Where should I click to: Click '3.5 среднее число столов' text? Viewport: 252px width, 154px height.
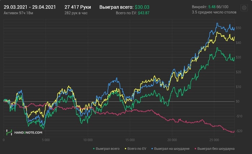click(214, 13)
